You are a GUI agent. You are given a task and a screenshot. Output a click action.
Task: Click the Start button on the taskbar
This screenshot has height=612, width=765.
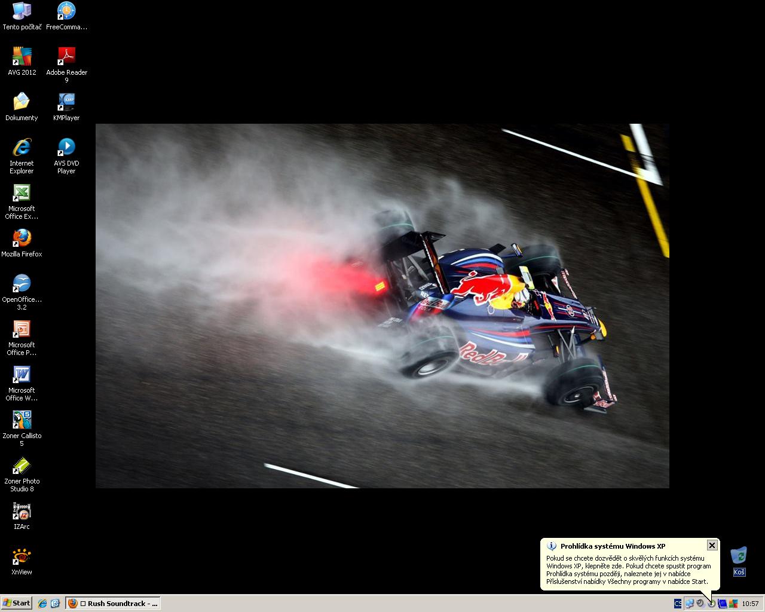point(17,603)
